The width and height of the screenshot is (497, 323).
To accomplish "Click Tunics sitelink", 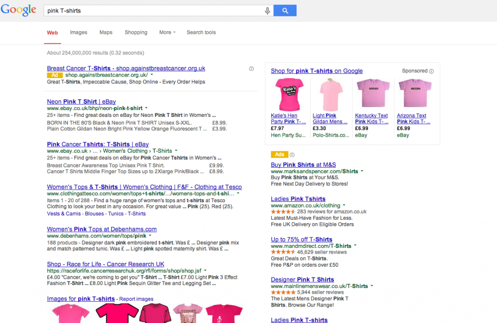I will pos(116,214).
